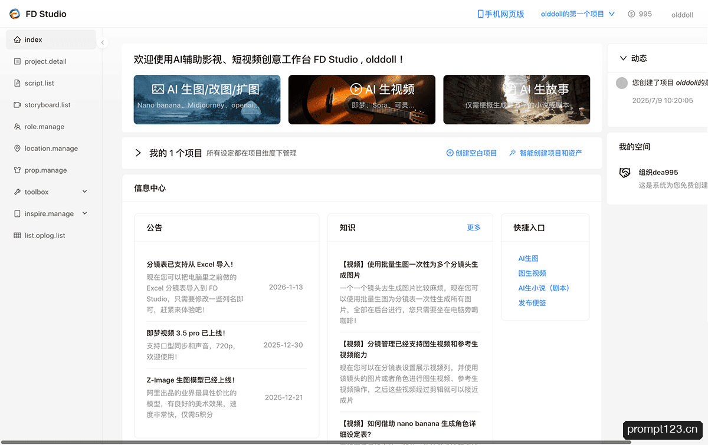Open article 使用批量生图一次性为多个分镜头生成图片

tap(409, 270)
